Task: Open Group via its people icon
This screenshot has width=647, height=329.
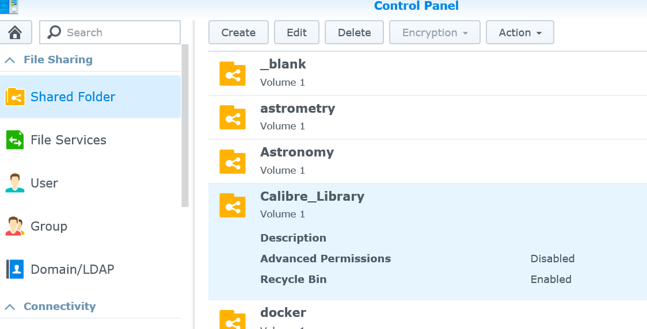Action: pos(15,226)
